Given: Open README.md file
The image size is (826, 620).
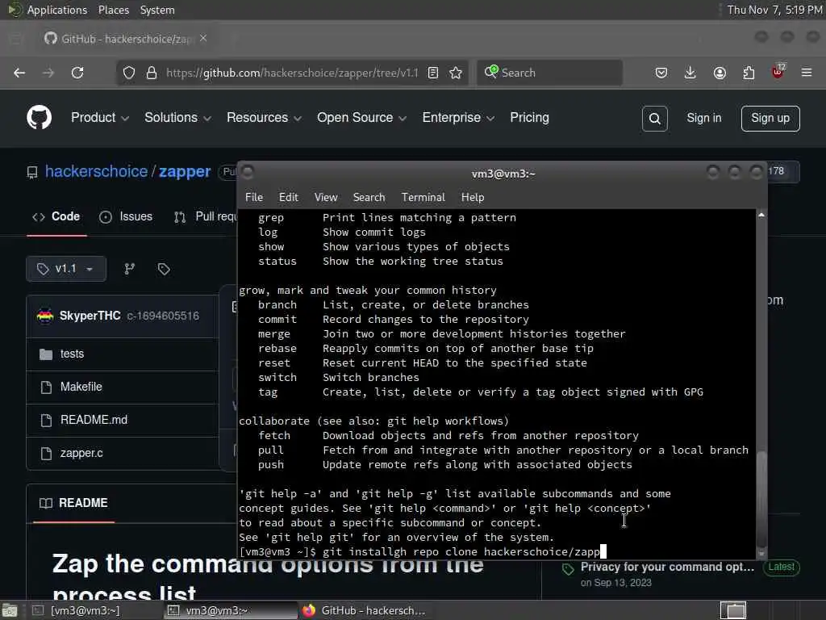Looking at the screenshot, I should coord(94,420).
